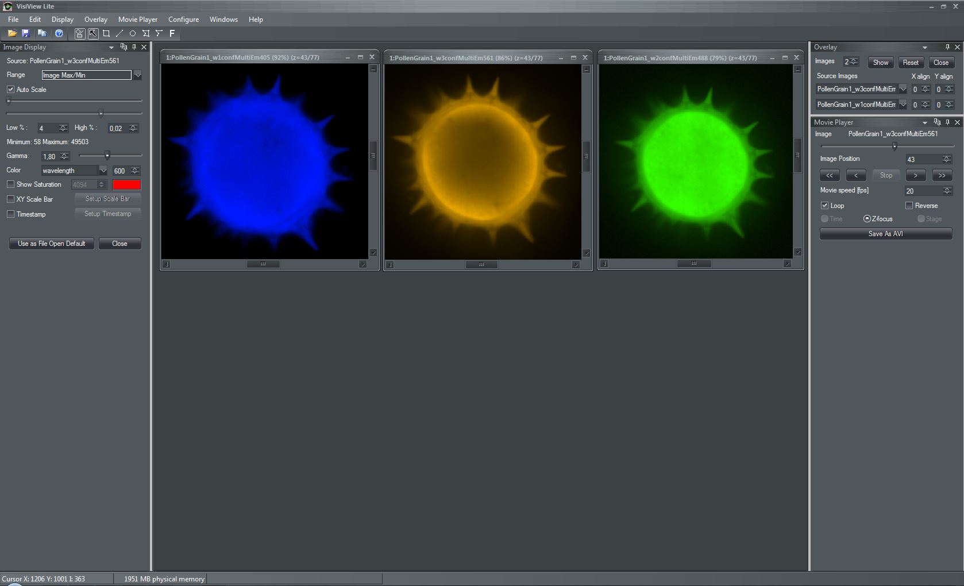Check the Reverse playback option
This screenshot has height=586, width=964.
909,206
